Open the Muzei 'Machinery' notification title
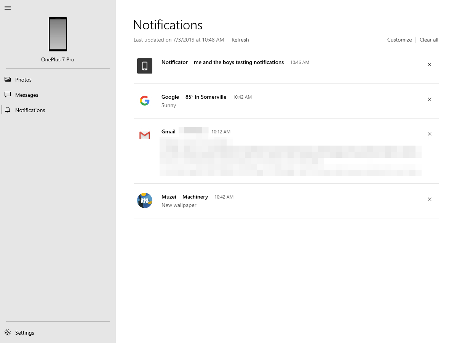 click(195, 197)
